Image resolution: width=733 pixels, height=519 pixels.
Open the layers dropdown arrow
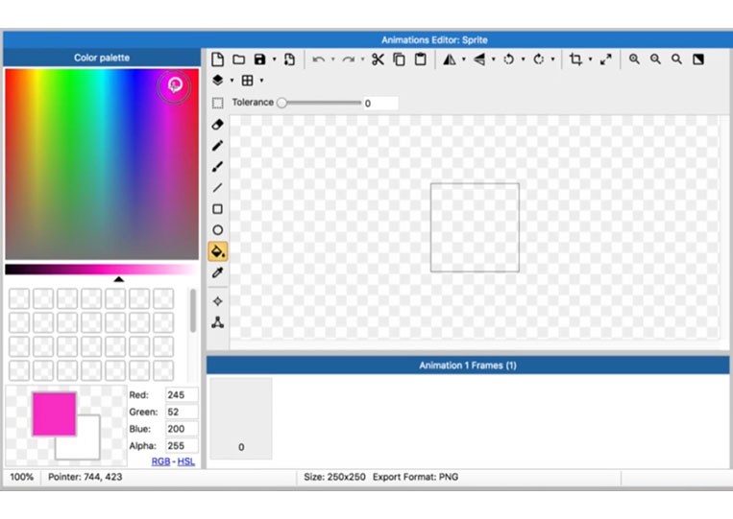[232, 81]
